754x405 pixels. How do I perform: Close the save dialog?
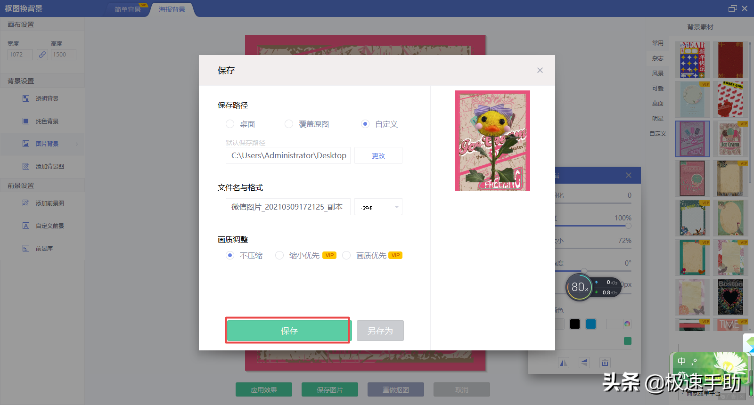coord(540,70)
